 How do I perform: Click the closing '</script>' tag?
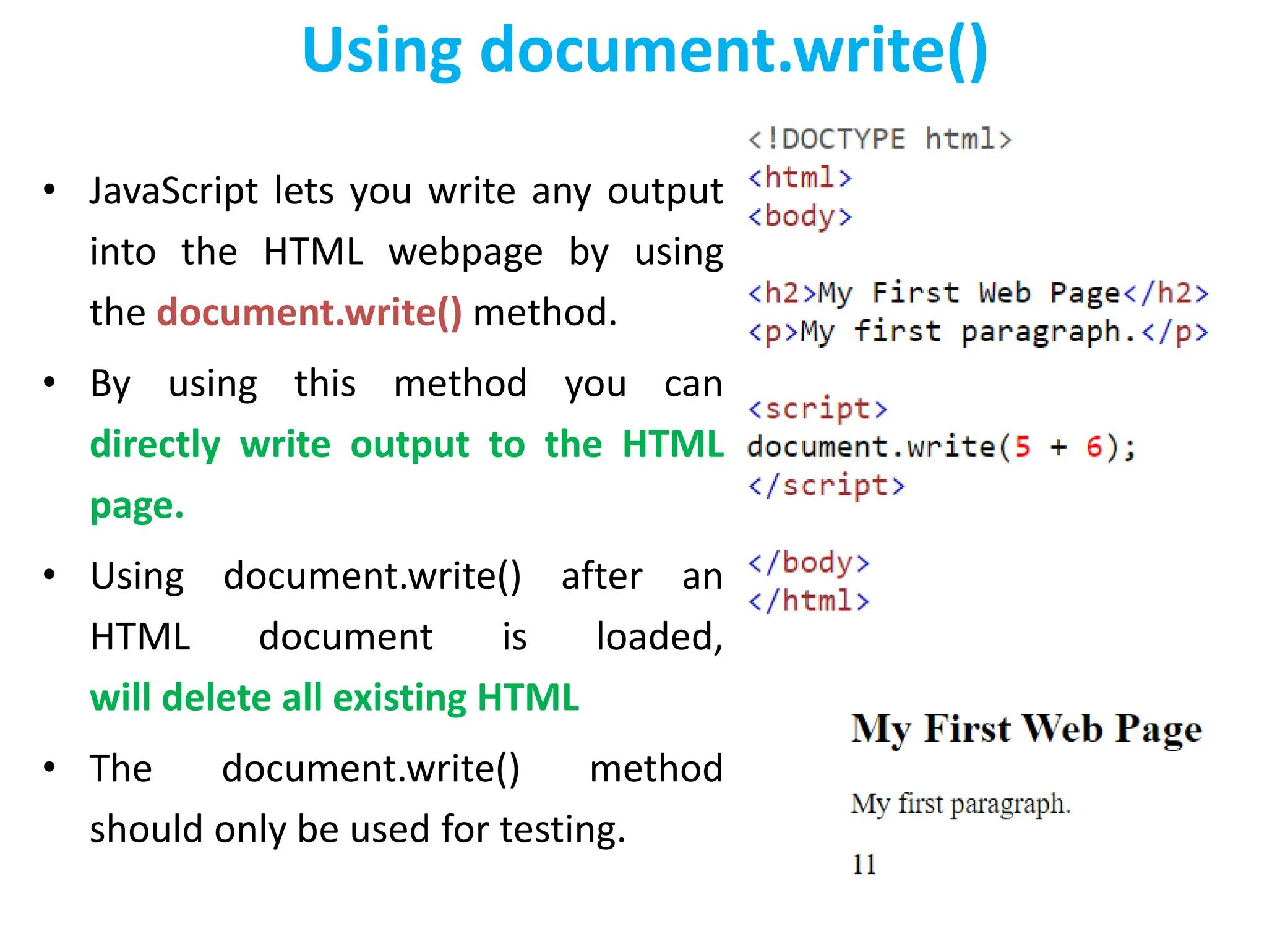pos(827,486)
